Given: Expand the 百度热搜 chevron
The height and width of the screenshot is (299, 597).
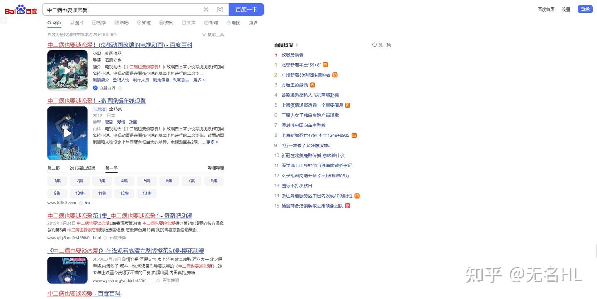Looking at the screenshot, I should pos(297,45).
